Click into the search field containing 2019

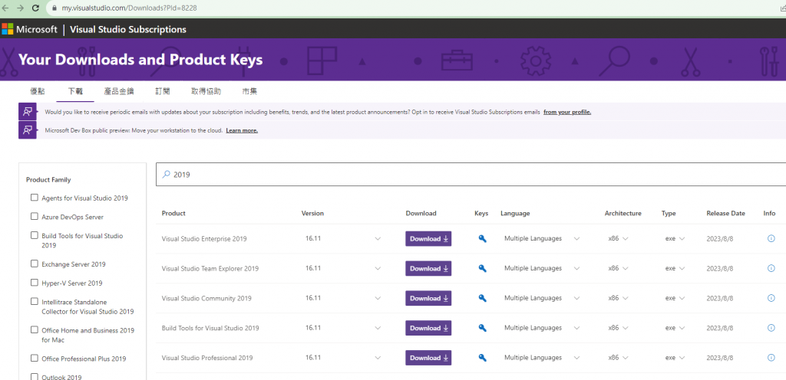pyautogui.click(x=471, y=175)
